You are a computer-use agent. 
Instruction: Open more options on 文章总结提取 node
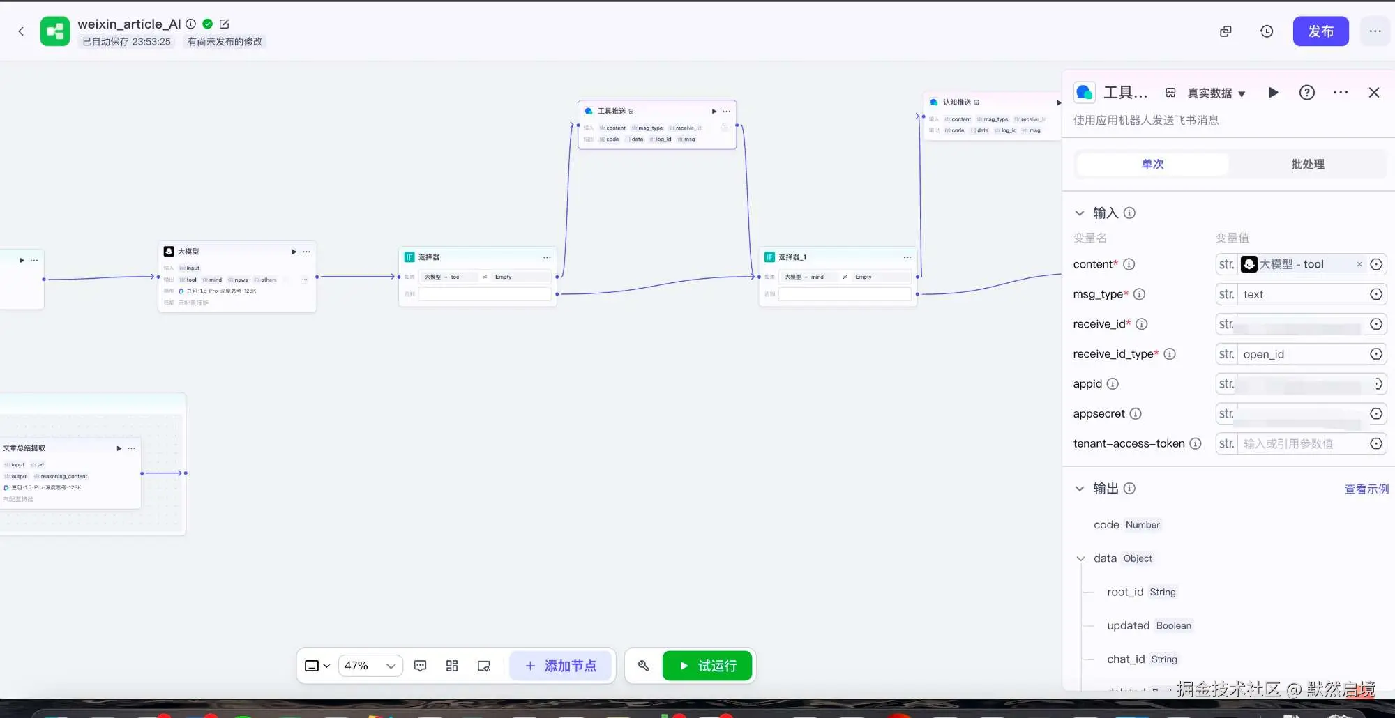(131, 448)
